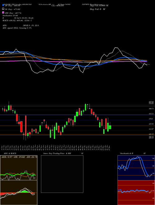Click the 'ADX signal: SELL' text
Screen dimensions: 155x205
coord(11,28)
